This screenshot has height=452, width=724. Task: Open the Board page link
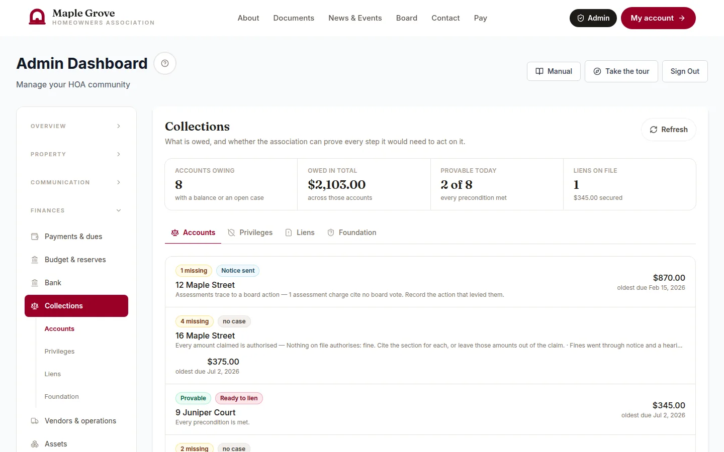pyautogui.click(x=407, y=18)
